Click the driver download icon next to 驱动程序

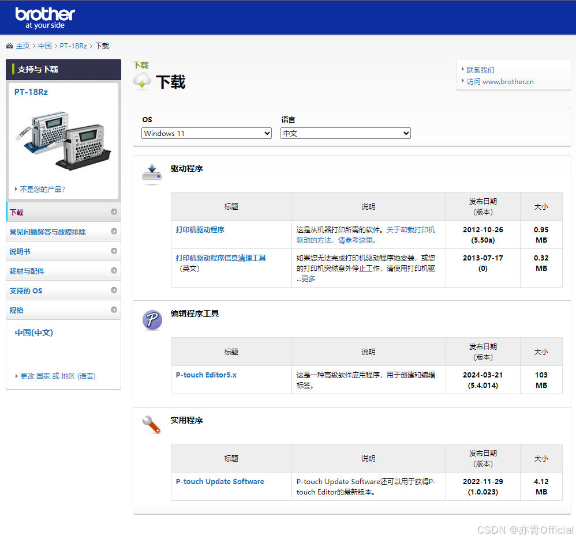pyautogui.click(x=152, y=174)
